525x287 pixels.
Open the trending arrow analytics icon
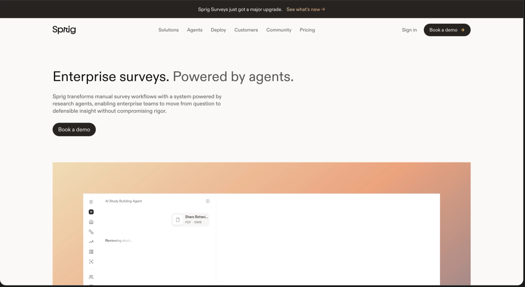tap(91, 242)
